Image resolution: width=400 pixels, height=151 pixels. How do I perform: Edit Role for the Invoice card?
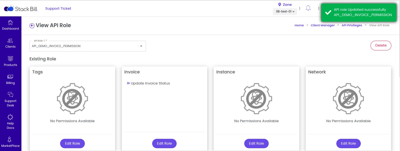point(164,143)
